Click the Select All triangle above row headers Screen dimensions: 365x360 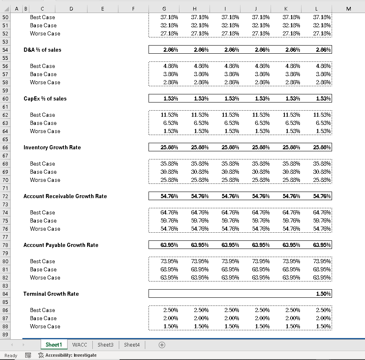pyautogui.click(x=5, y=8)
